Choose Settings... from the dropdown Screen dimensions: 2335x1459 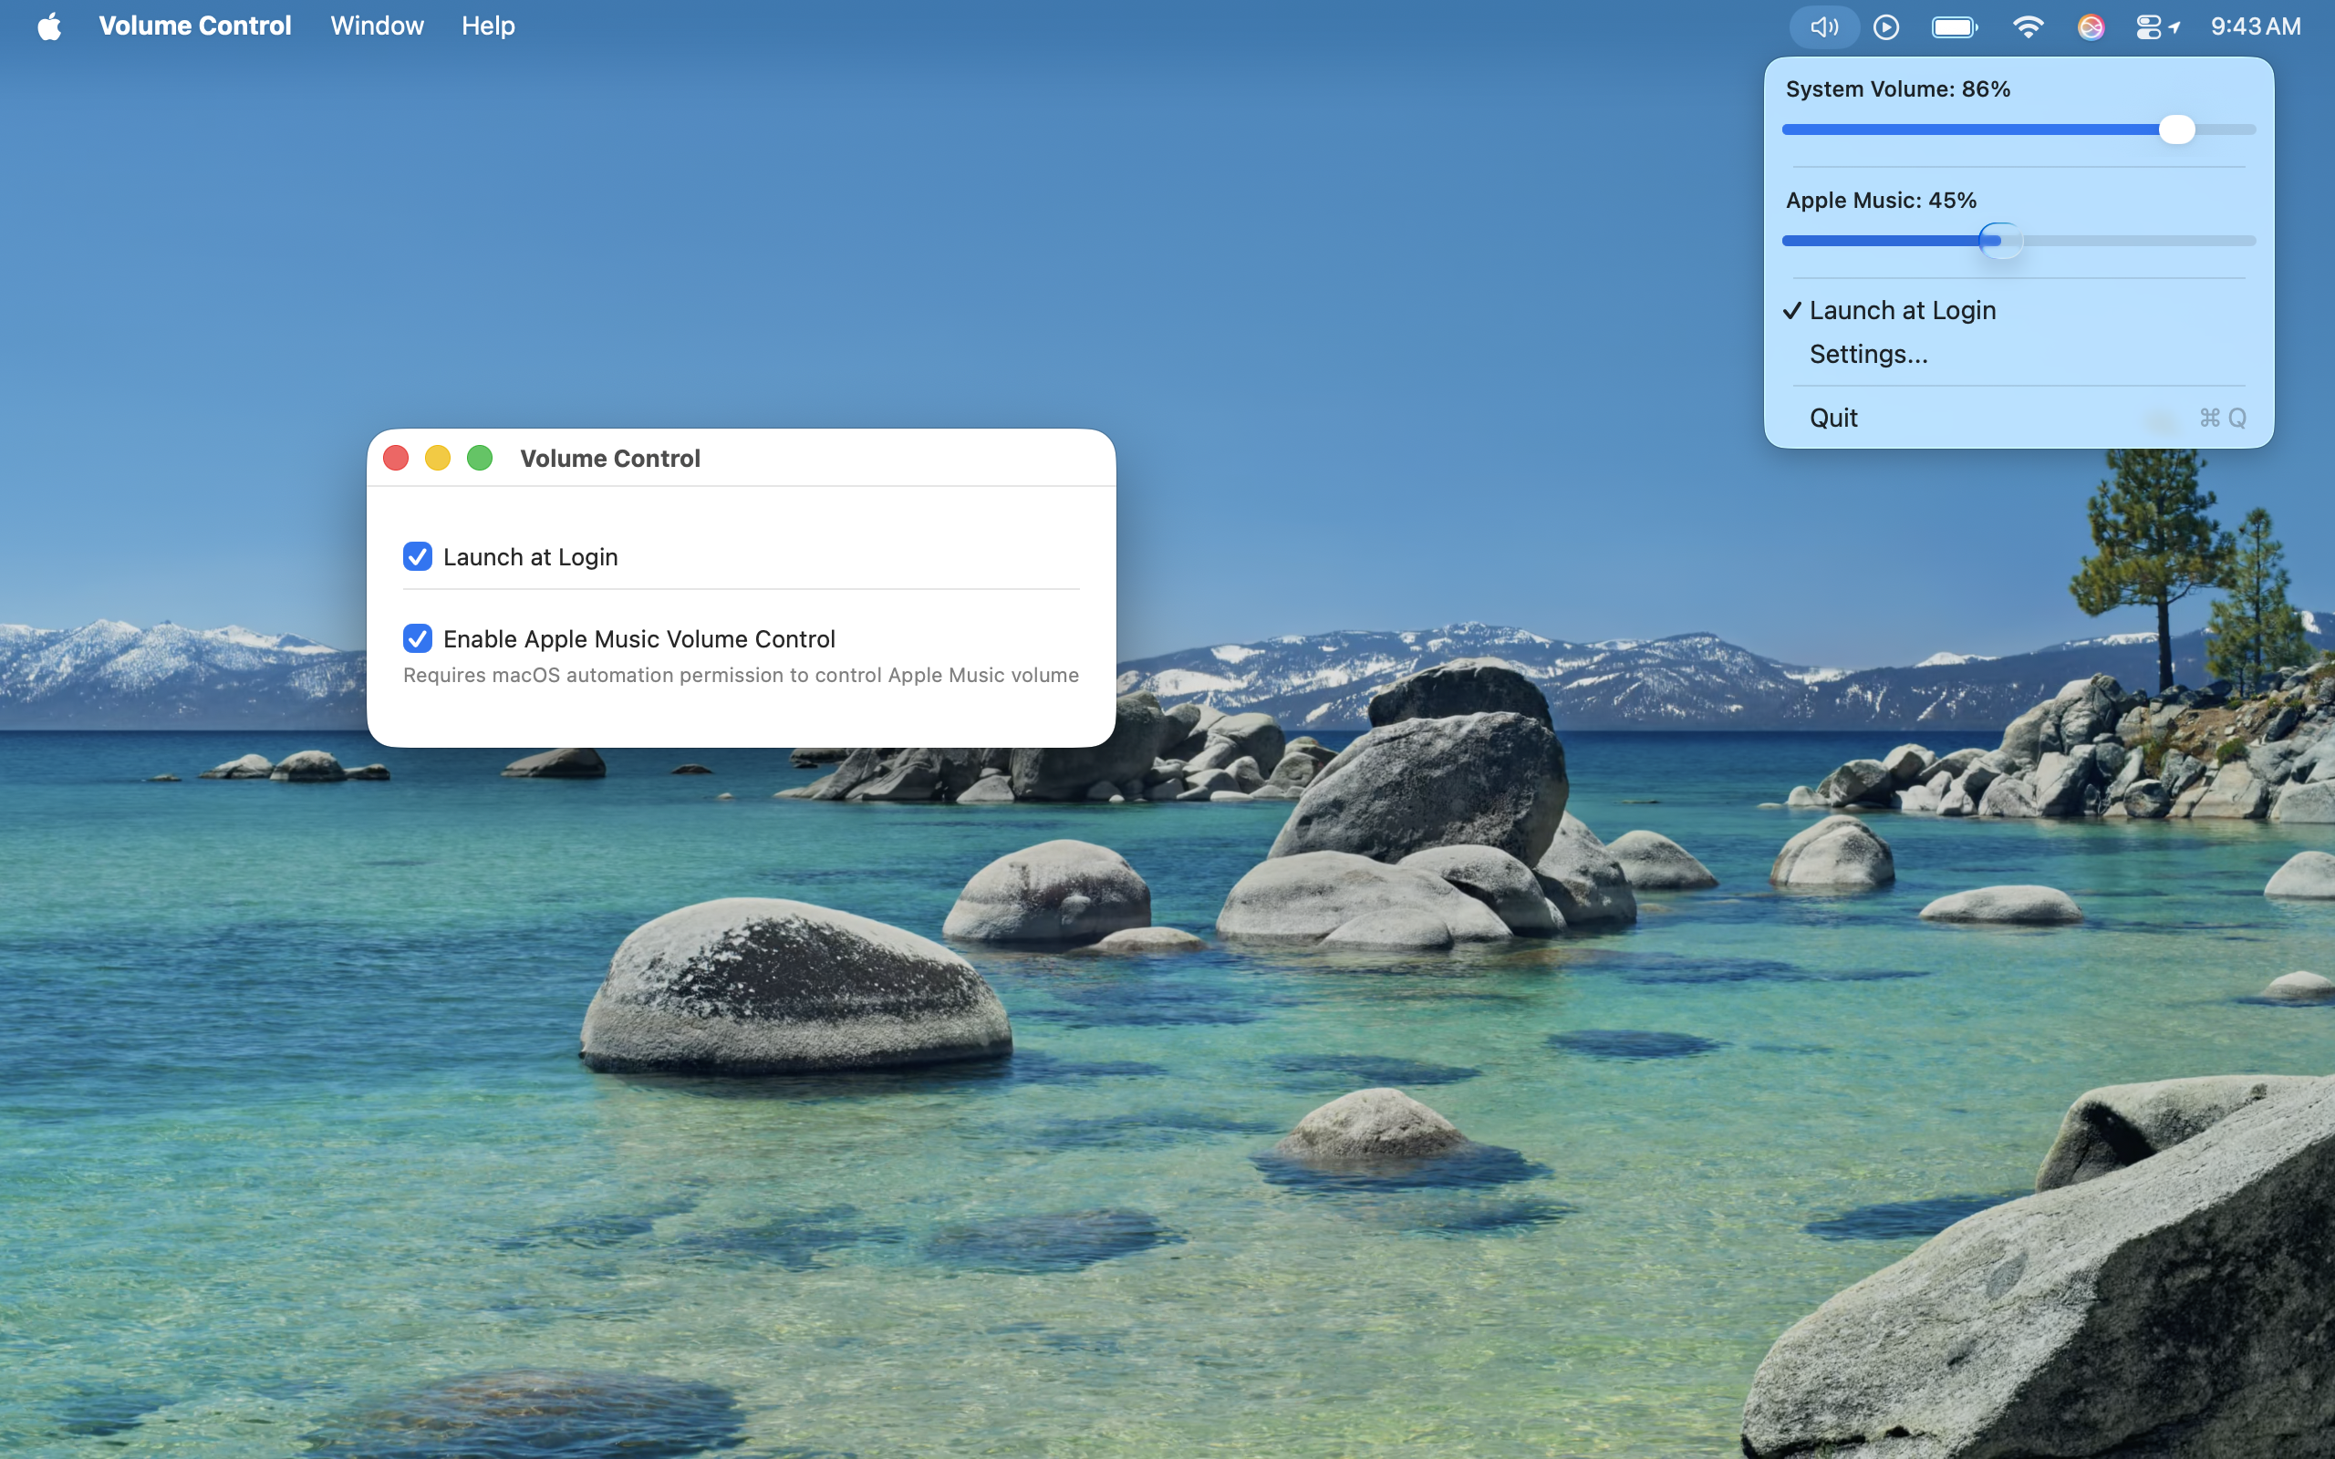(1868, 354)
